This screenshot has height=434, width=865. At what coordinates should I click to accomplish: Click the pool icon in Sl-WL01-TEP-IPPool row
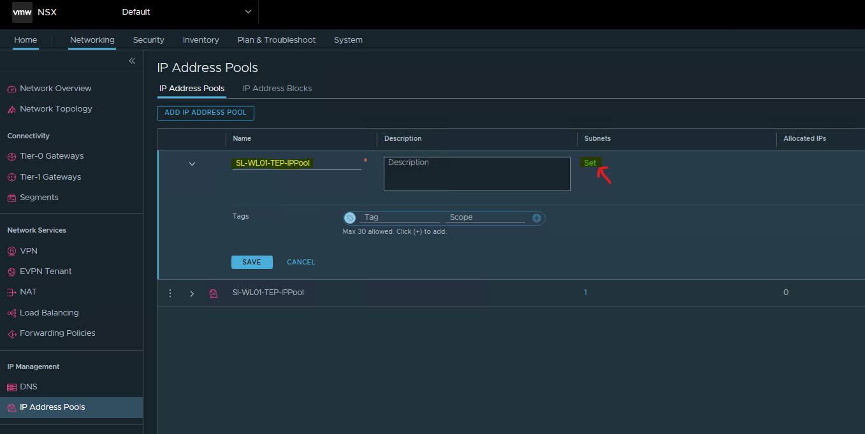(x=213, y=293)
